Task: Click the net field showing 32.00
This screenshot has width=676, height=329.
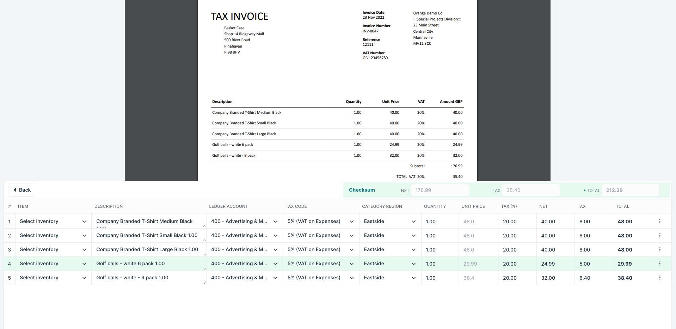Action: click(555, 278)
